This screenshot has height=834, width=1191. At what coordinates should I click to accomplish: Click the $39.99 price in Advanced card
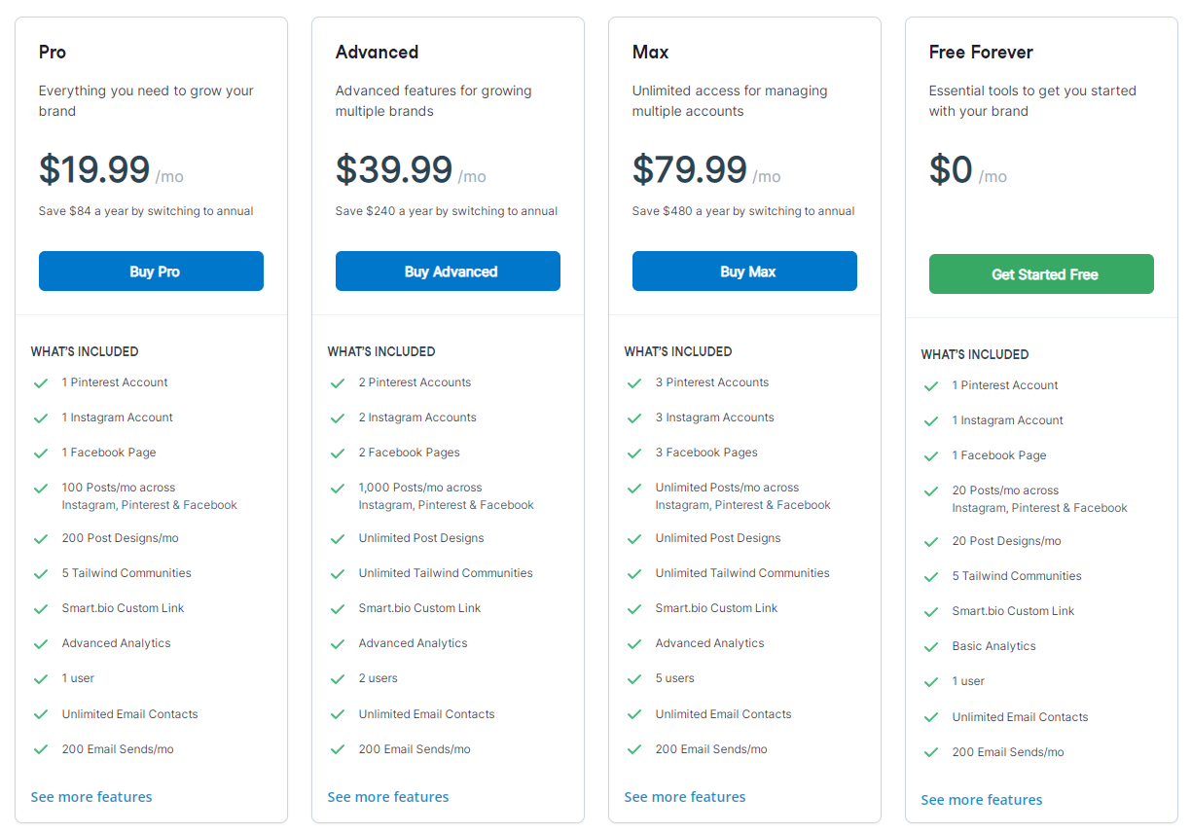(x=394, y=169)
